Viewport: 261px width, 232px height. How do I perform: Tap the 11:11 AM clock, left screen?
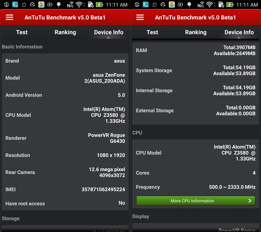click(x=117, y=5)
